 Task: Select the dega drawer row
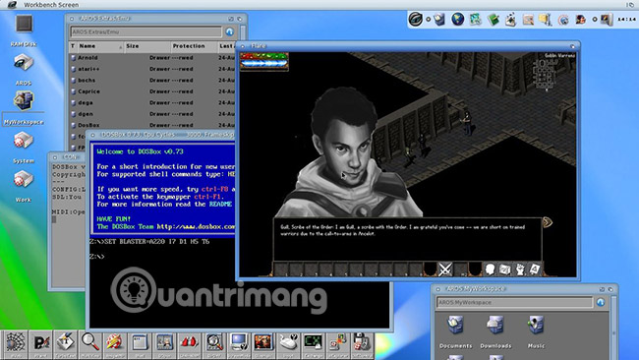pyautogui.click(x=152, y=102)
